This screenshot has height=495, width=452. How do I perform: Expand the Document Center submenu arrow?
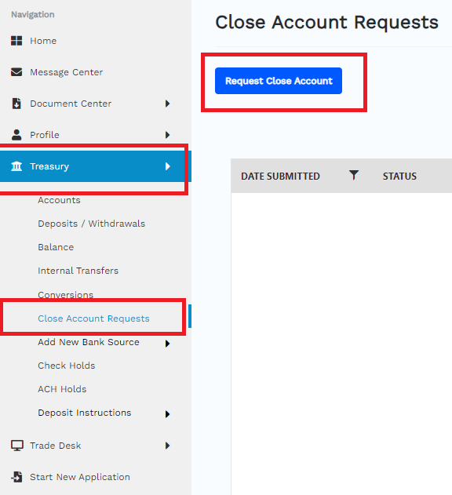pos(167,104)
